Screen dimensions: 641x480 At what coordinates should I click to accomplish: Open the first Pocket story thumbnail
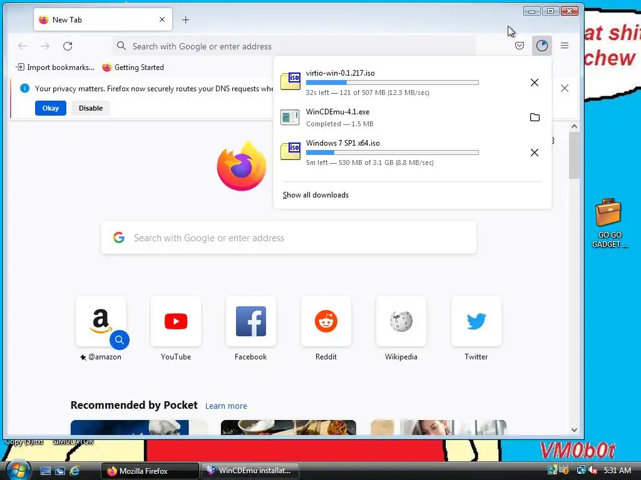click(138, 427)
